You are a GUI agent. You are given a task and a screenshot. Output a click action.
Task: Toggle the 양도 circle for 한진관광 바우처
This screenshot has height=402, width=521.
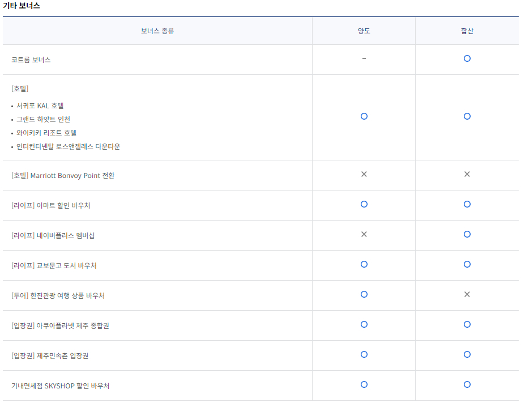364,294
